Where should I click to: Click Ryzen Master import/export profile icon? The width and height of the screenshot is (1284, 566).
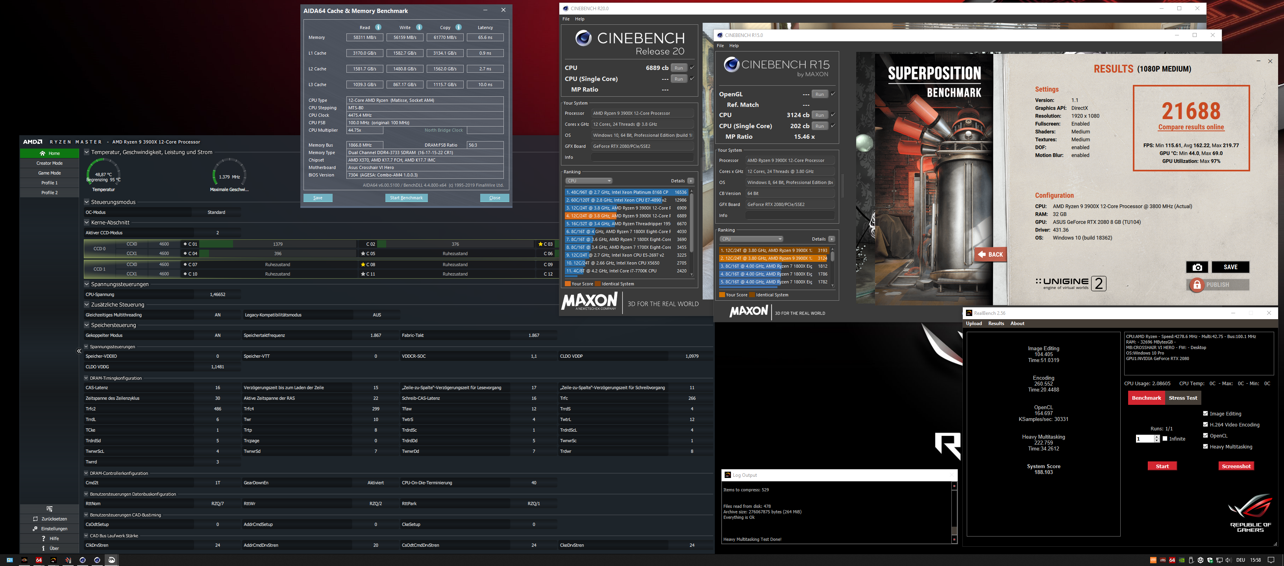[49, 509]
